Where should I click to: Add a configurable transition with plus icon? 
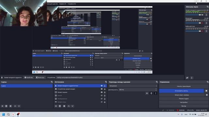(147, 93)
